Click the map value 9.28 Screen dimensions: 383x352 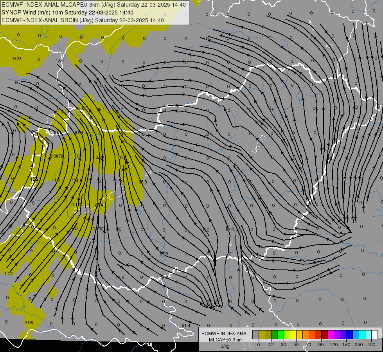click(17, 59)
